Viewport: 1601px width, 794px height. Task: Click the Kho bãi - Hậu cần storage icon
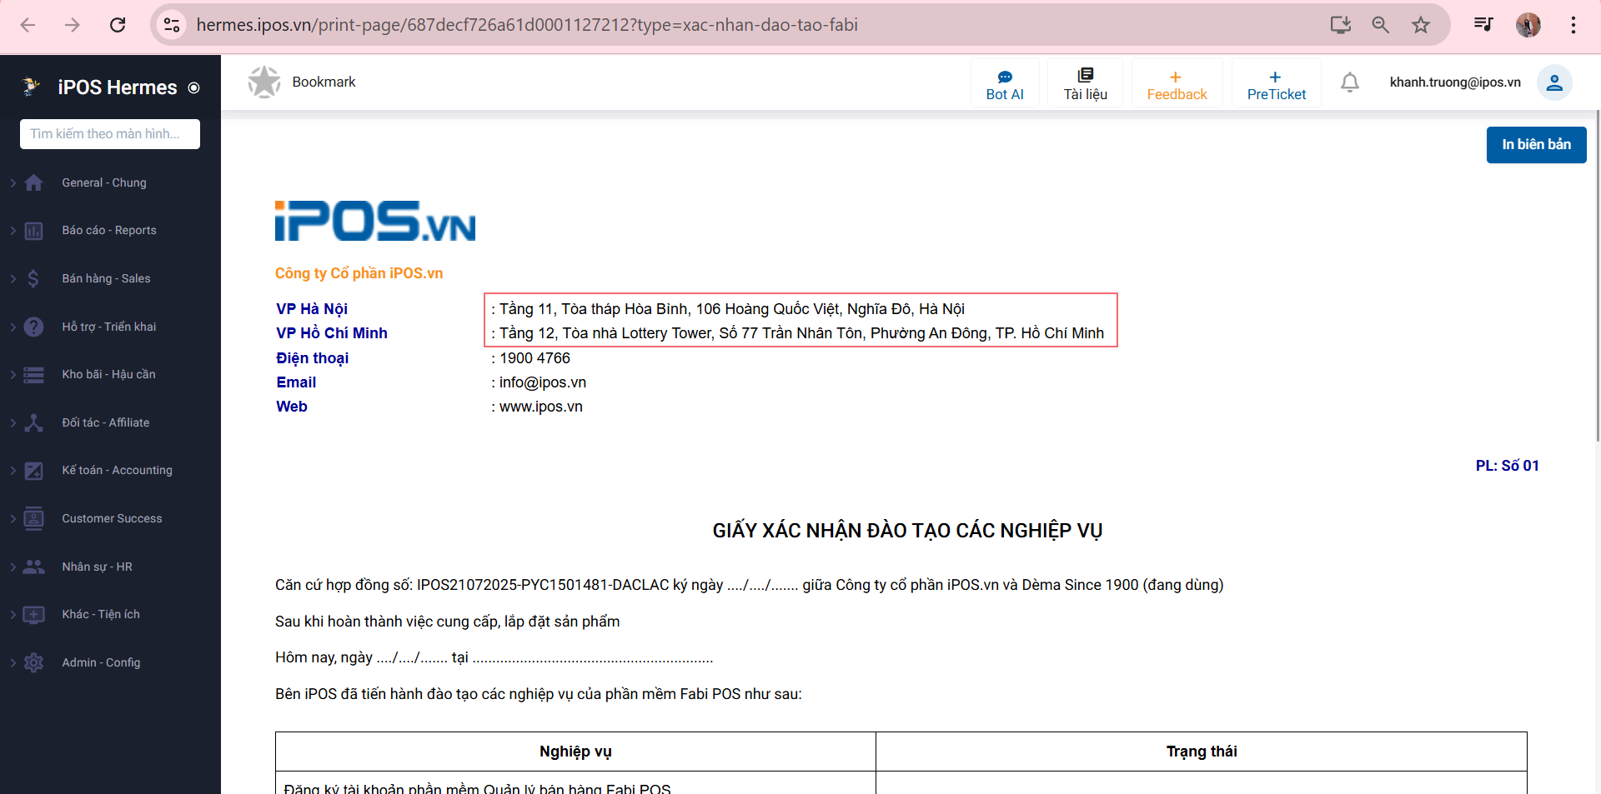click(x=33, y=375)
